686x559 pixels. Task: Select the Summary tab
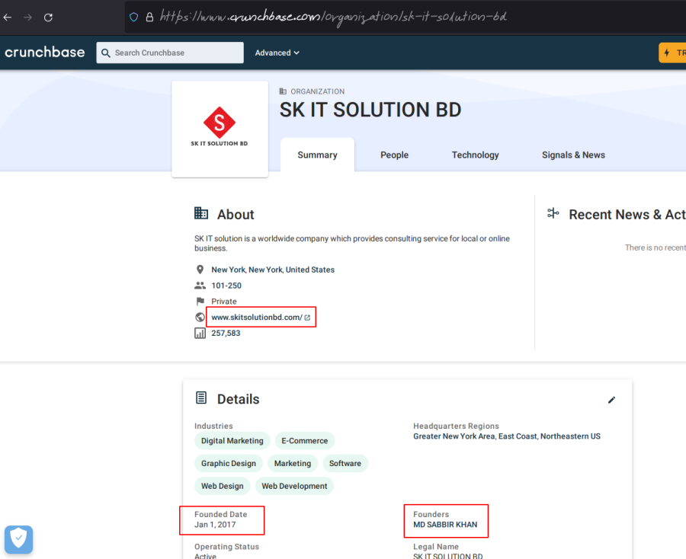[317, 155]
